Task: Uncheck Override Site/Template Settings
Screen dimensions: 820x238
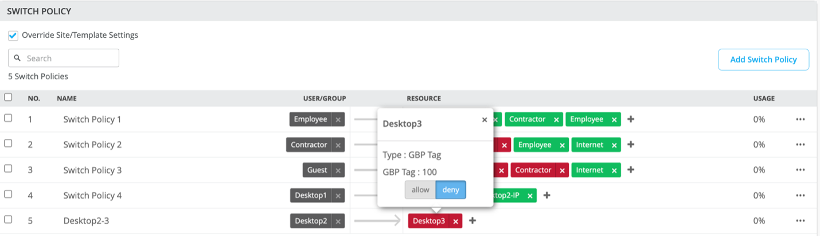Action: point(13,36)
